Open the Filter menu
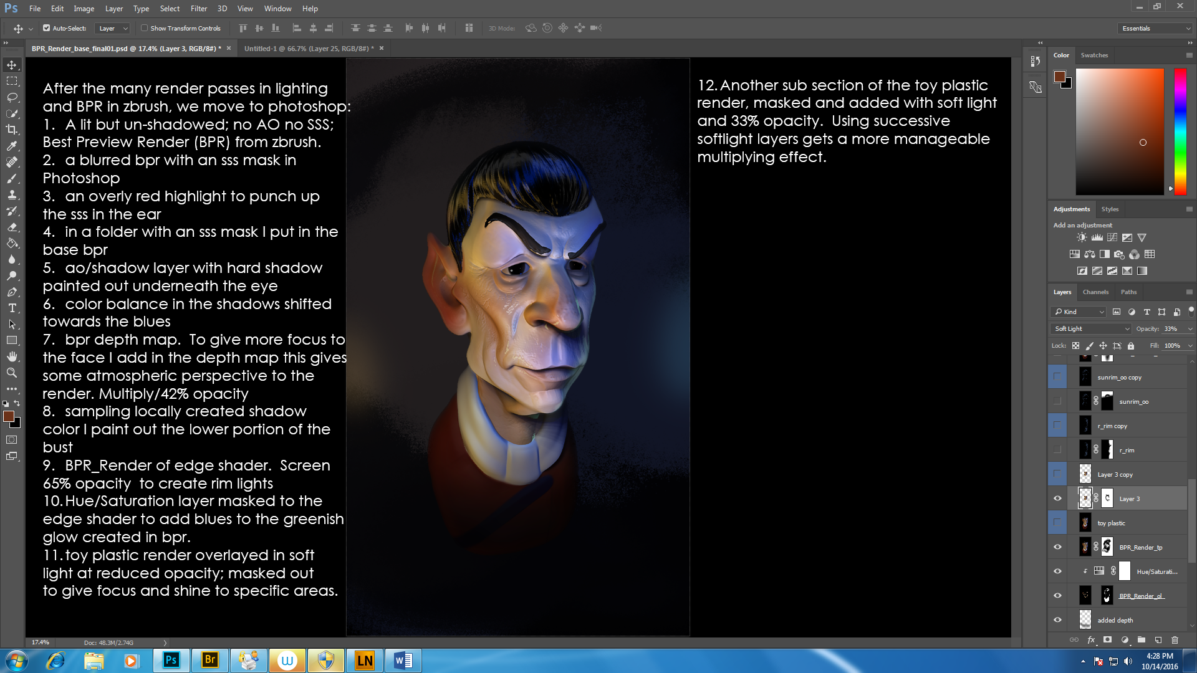This screenshot has height=673, width=1197. 198,9
